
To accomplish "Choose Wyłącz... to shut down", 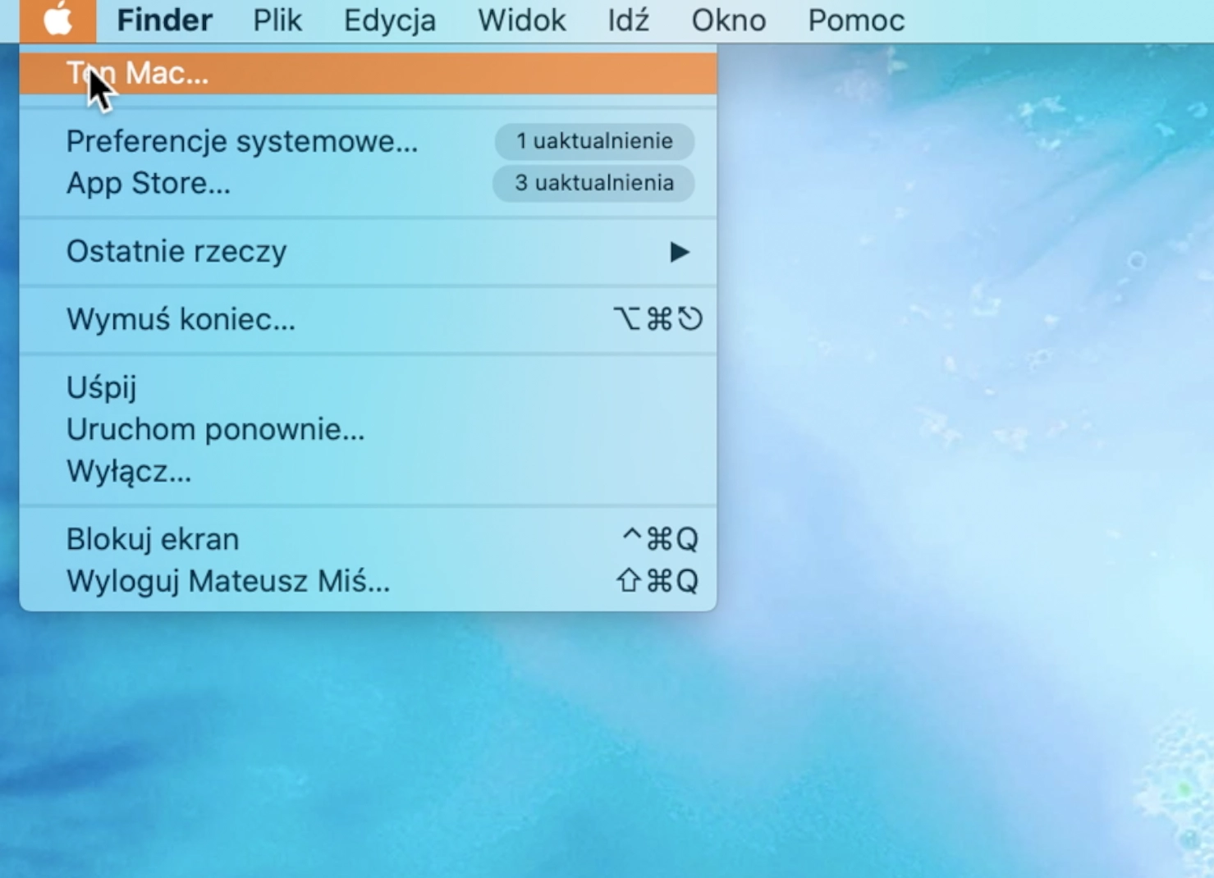I will click(368, 472).
